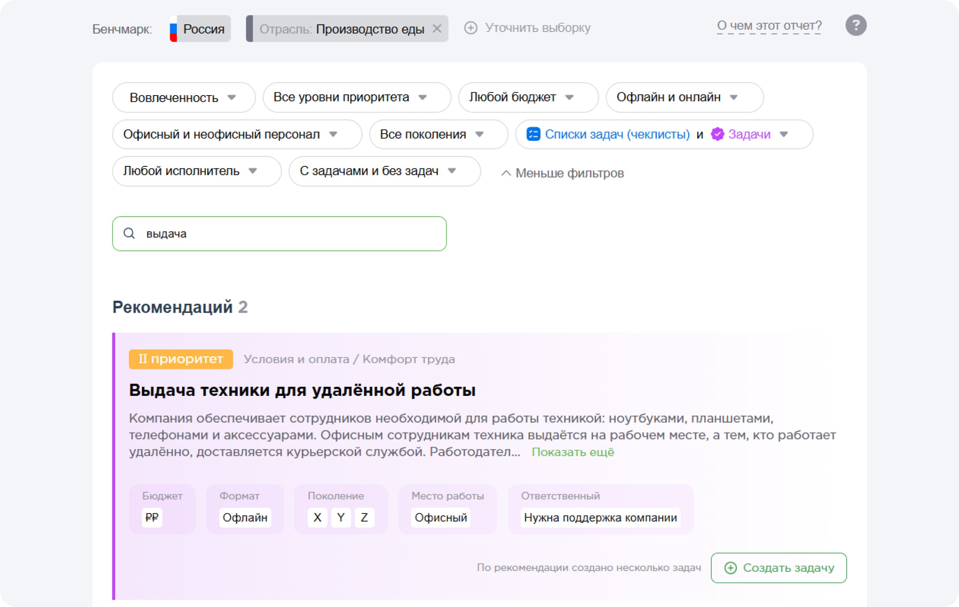Screen dimensions: 959x607
Task: Open С задачами и без задач dropdown
Action: coord(384,171)
